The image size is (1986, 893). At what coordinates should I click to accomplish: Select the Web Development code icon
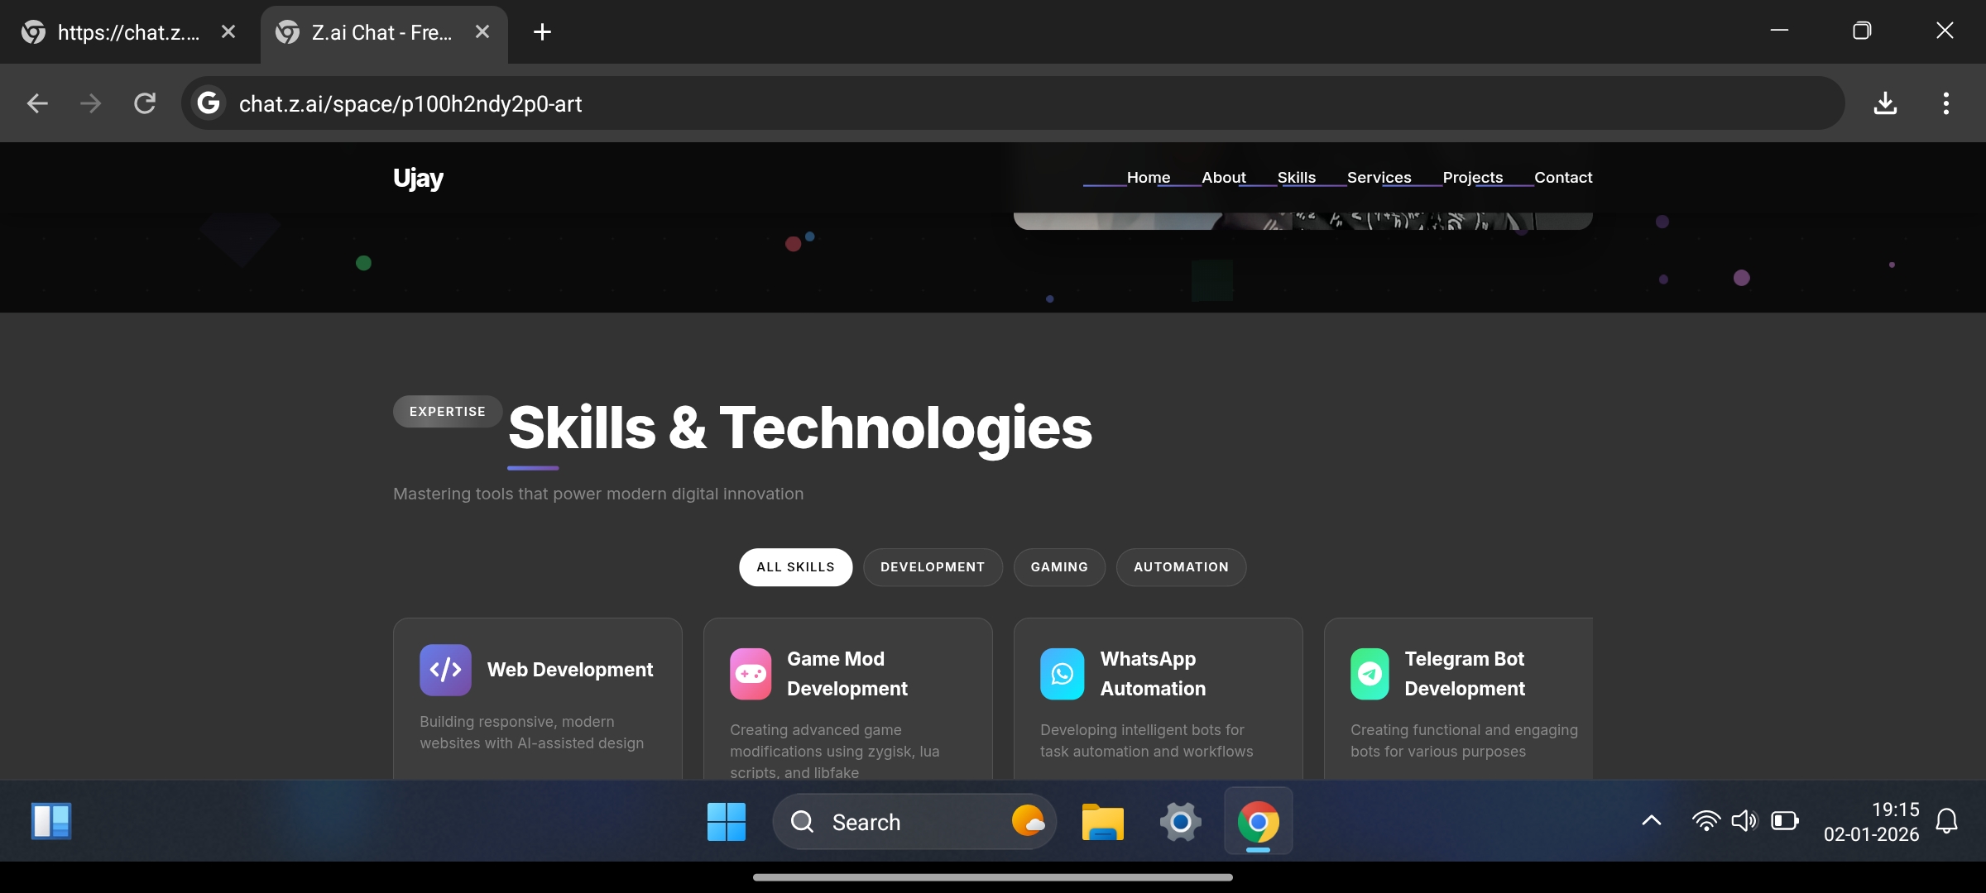[x=444, y=670]
